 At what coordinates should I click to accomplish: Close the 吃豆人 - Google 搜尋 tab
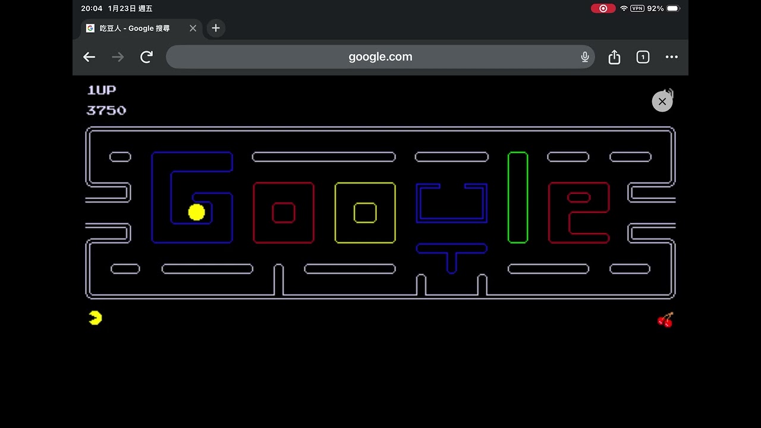(193, 28)
